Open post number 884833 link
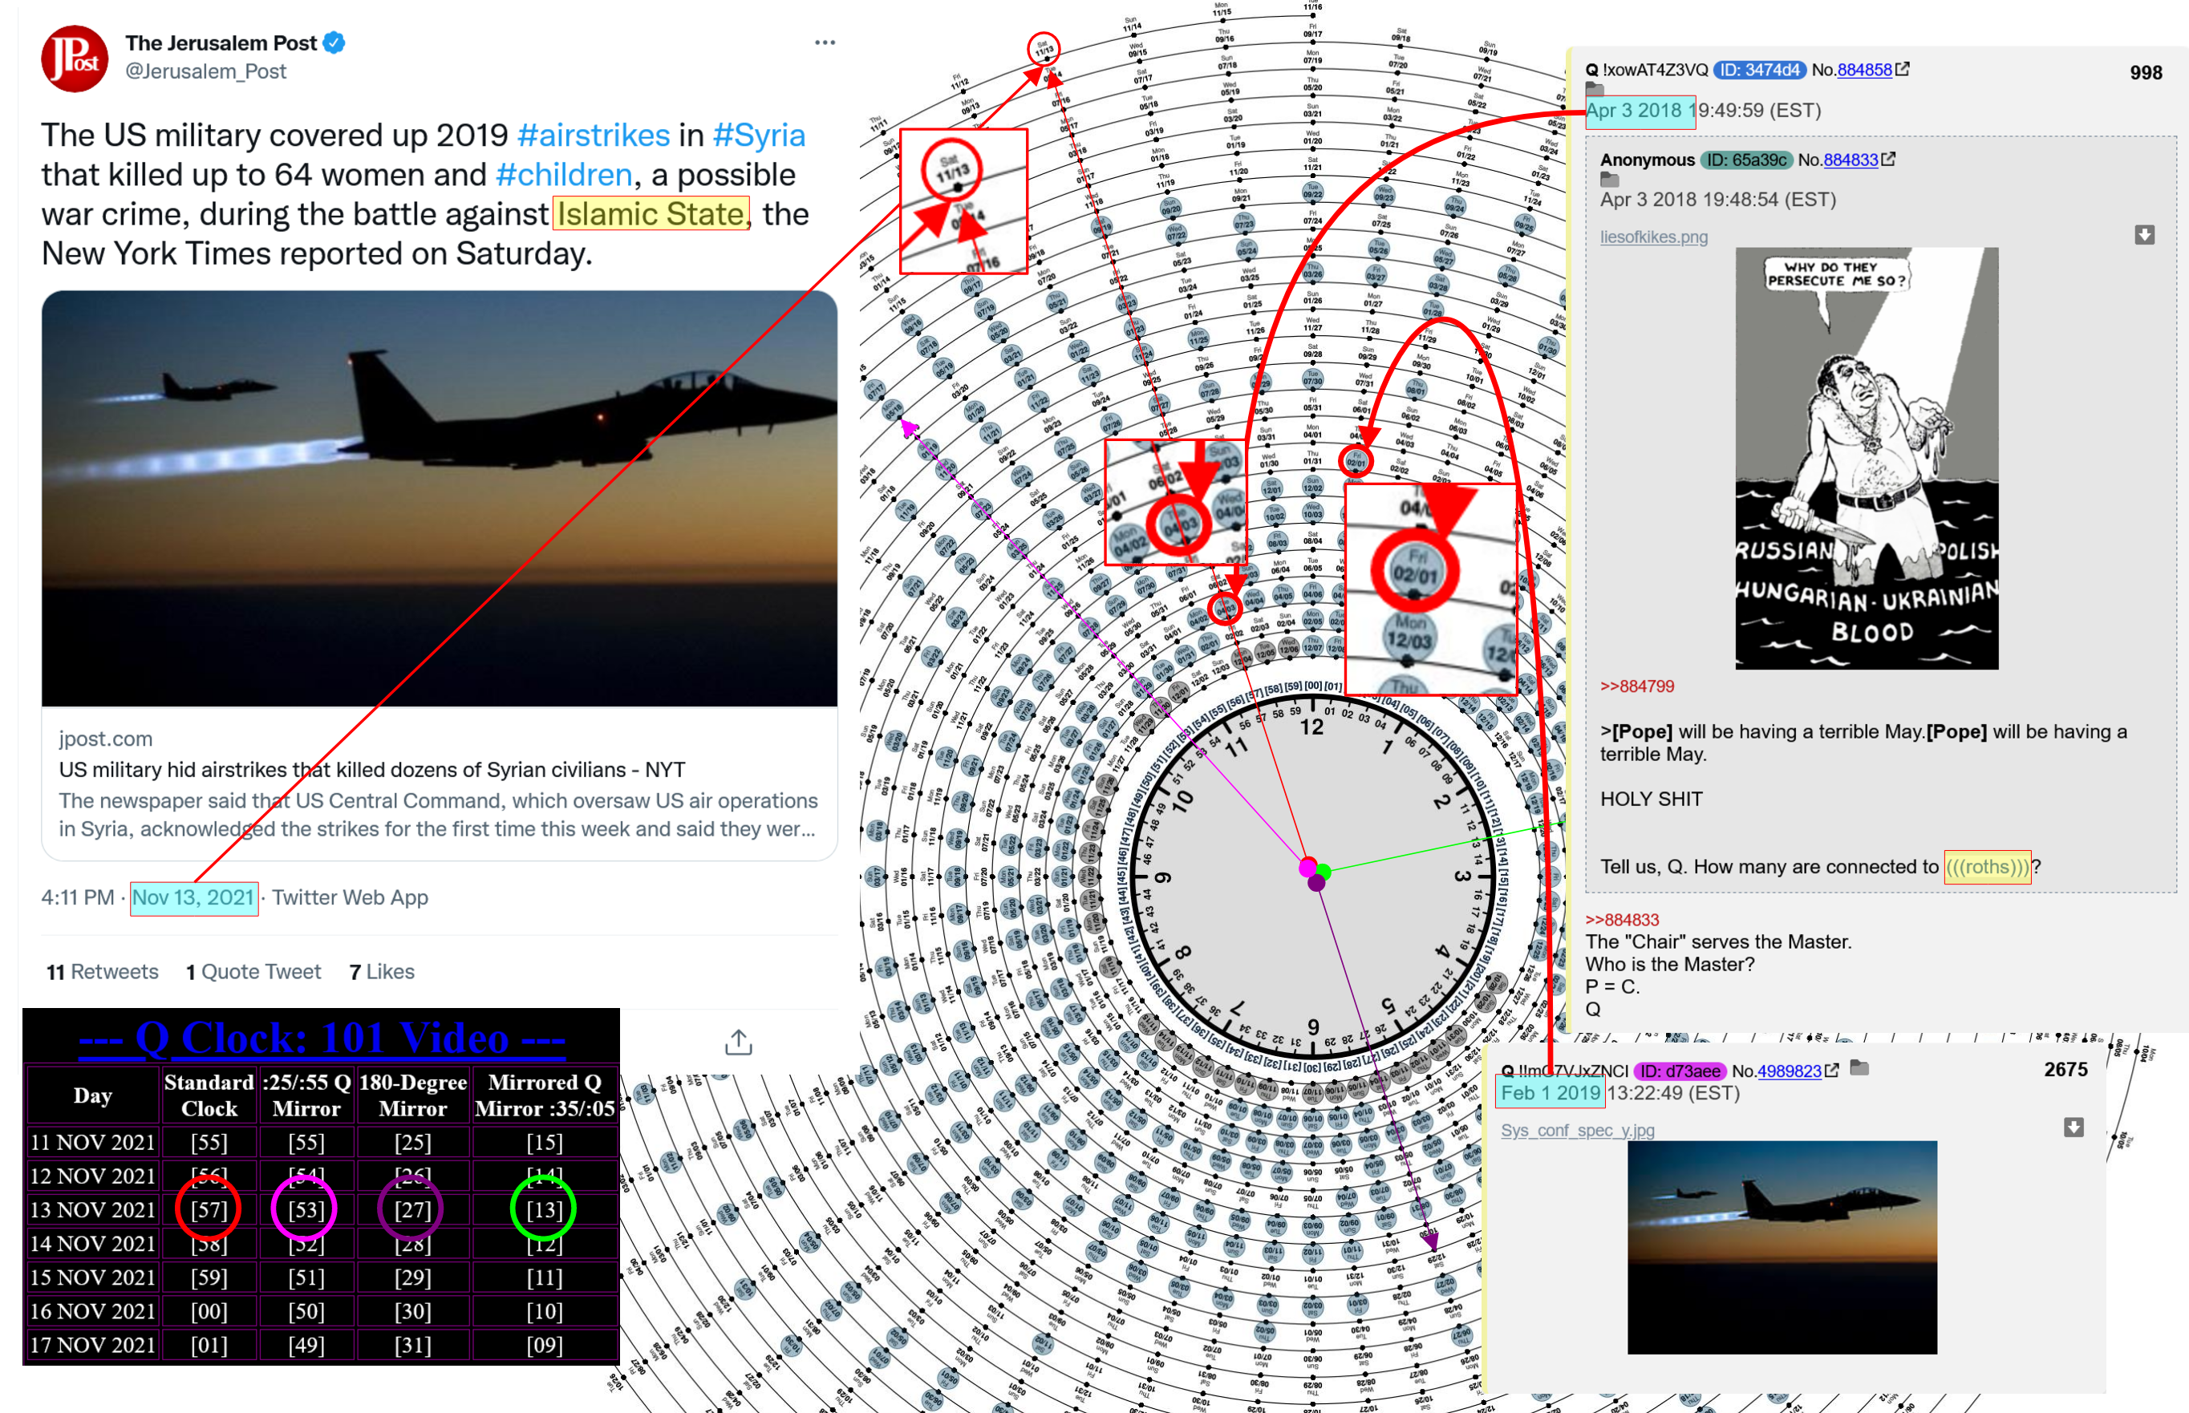 coord(1851,160)
